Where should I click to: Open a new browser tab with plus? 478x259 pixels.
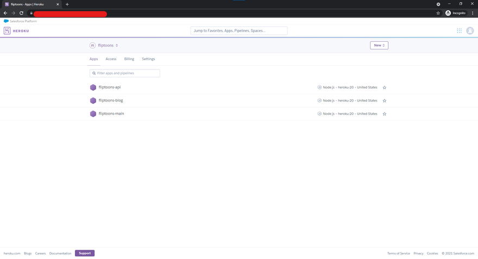(x=67, y=4)
